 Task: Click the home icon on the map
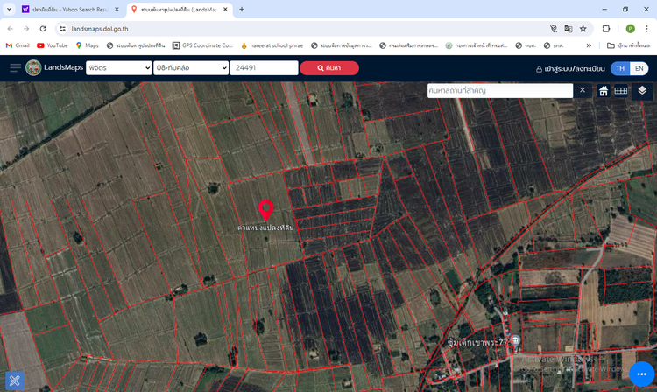point(604,91)
